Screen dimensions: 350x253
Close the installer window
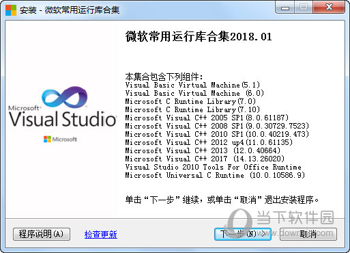pyautogui.click(x=329, y=8)
